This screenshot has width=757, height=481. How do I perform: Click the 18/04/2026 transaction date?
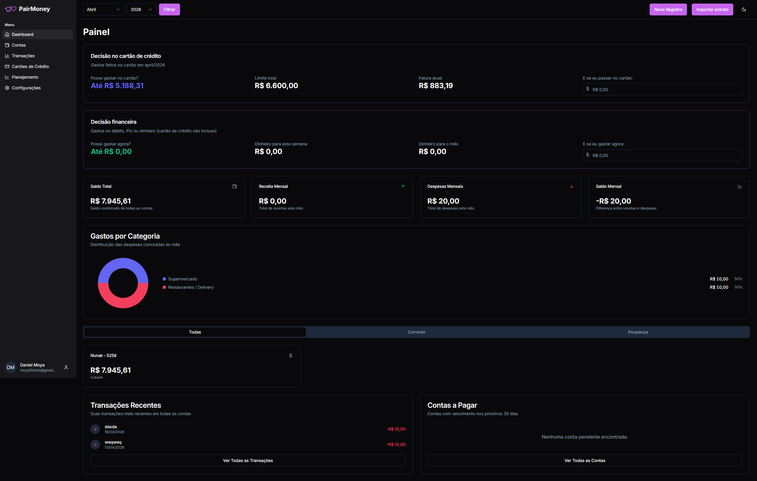pos(114,432)
